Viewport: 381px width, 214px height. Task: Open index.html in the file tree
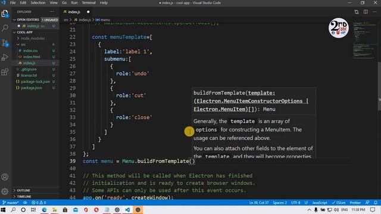tap(32, 57)
